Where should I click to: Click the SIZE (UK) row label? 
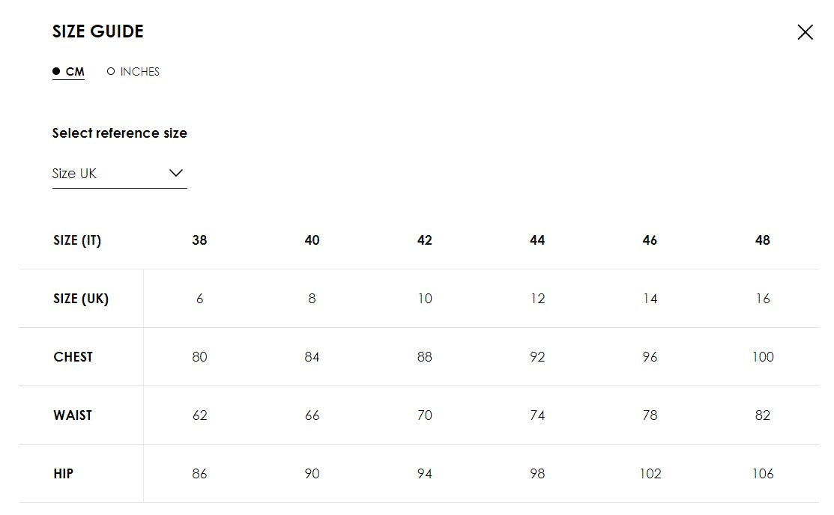coord(81,299)
